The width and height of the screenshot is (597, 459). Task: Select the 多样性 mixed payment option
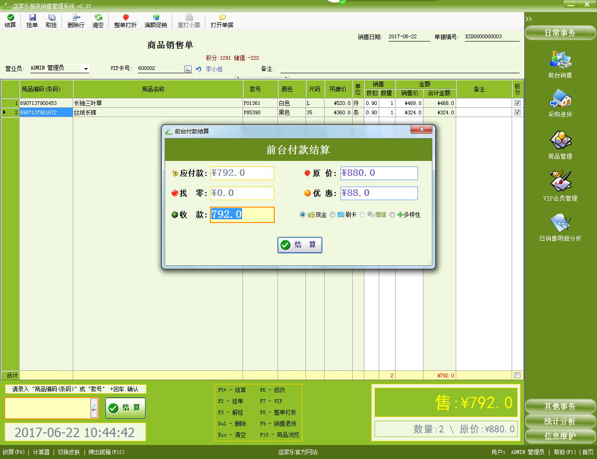coord(392,215)
